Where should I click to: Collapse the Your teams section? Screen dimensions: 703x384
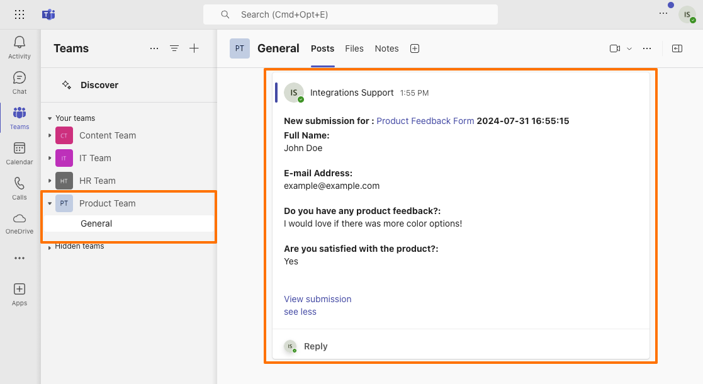coord(50,118)
